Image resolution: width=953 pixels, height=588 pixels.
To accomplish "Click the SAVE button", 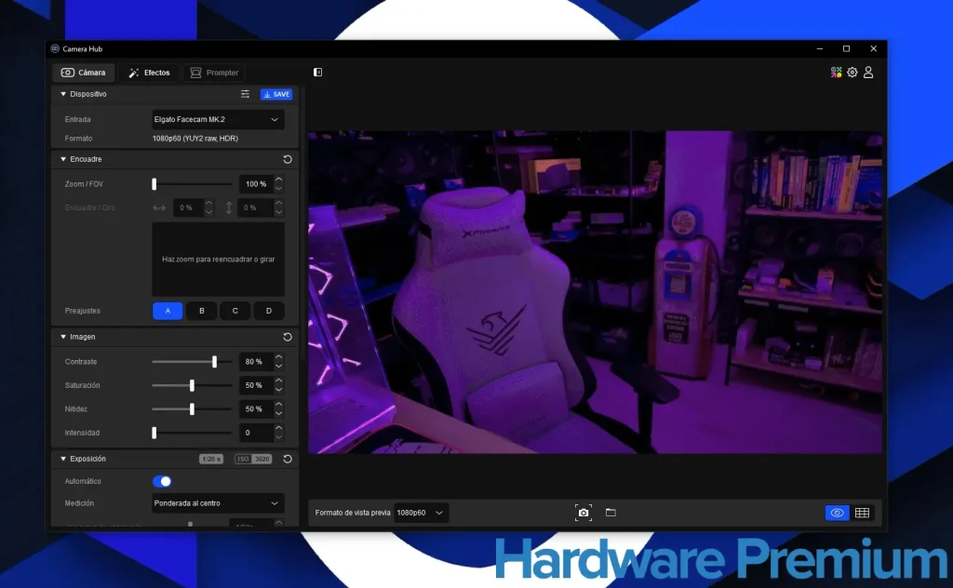I will click(276, 94).
